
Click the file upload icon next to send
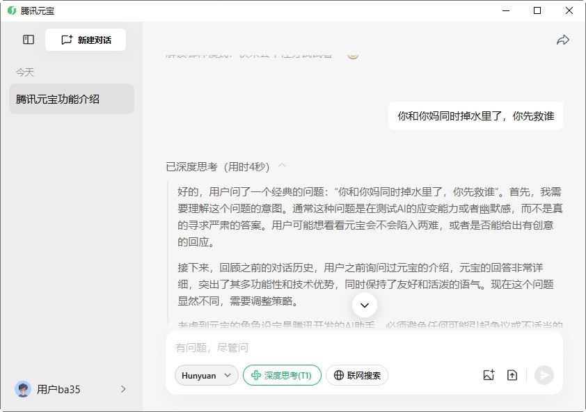pos(512,375)
